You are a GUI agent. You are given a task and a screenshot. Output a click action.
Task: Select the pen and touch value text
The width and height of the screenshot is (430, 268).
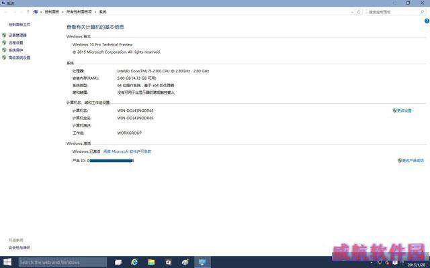[146, 92]
